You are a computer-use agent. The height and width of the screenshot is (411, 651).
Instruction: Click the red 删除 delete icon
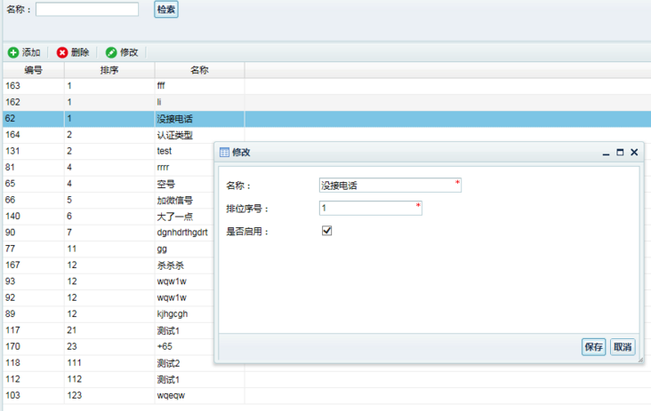click(62, 52)
